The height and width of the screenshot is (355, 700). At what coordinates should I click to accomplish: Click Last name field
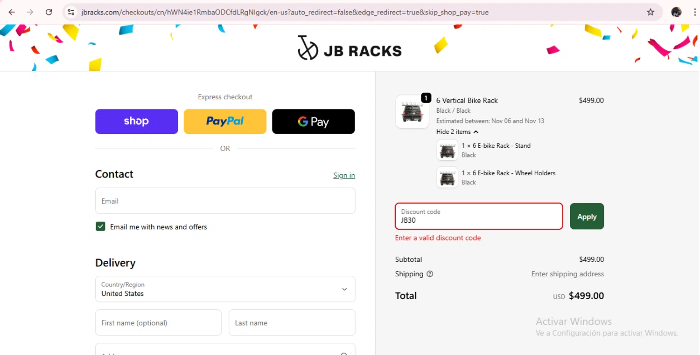tap(292, 323)
